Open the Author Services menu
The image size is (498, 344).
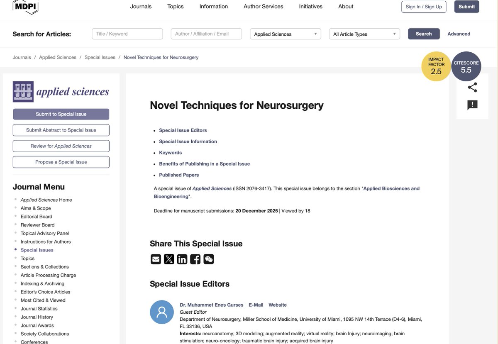(264, 7)
